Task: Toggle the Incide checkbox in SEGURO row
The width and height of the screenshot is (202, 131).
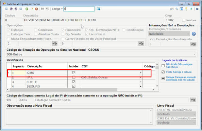Action: [x=74, y=86]
